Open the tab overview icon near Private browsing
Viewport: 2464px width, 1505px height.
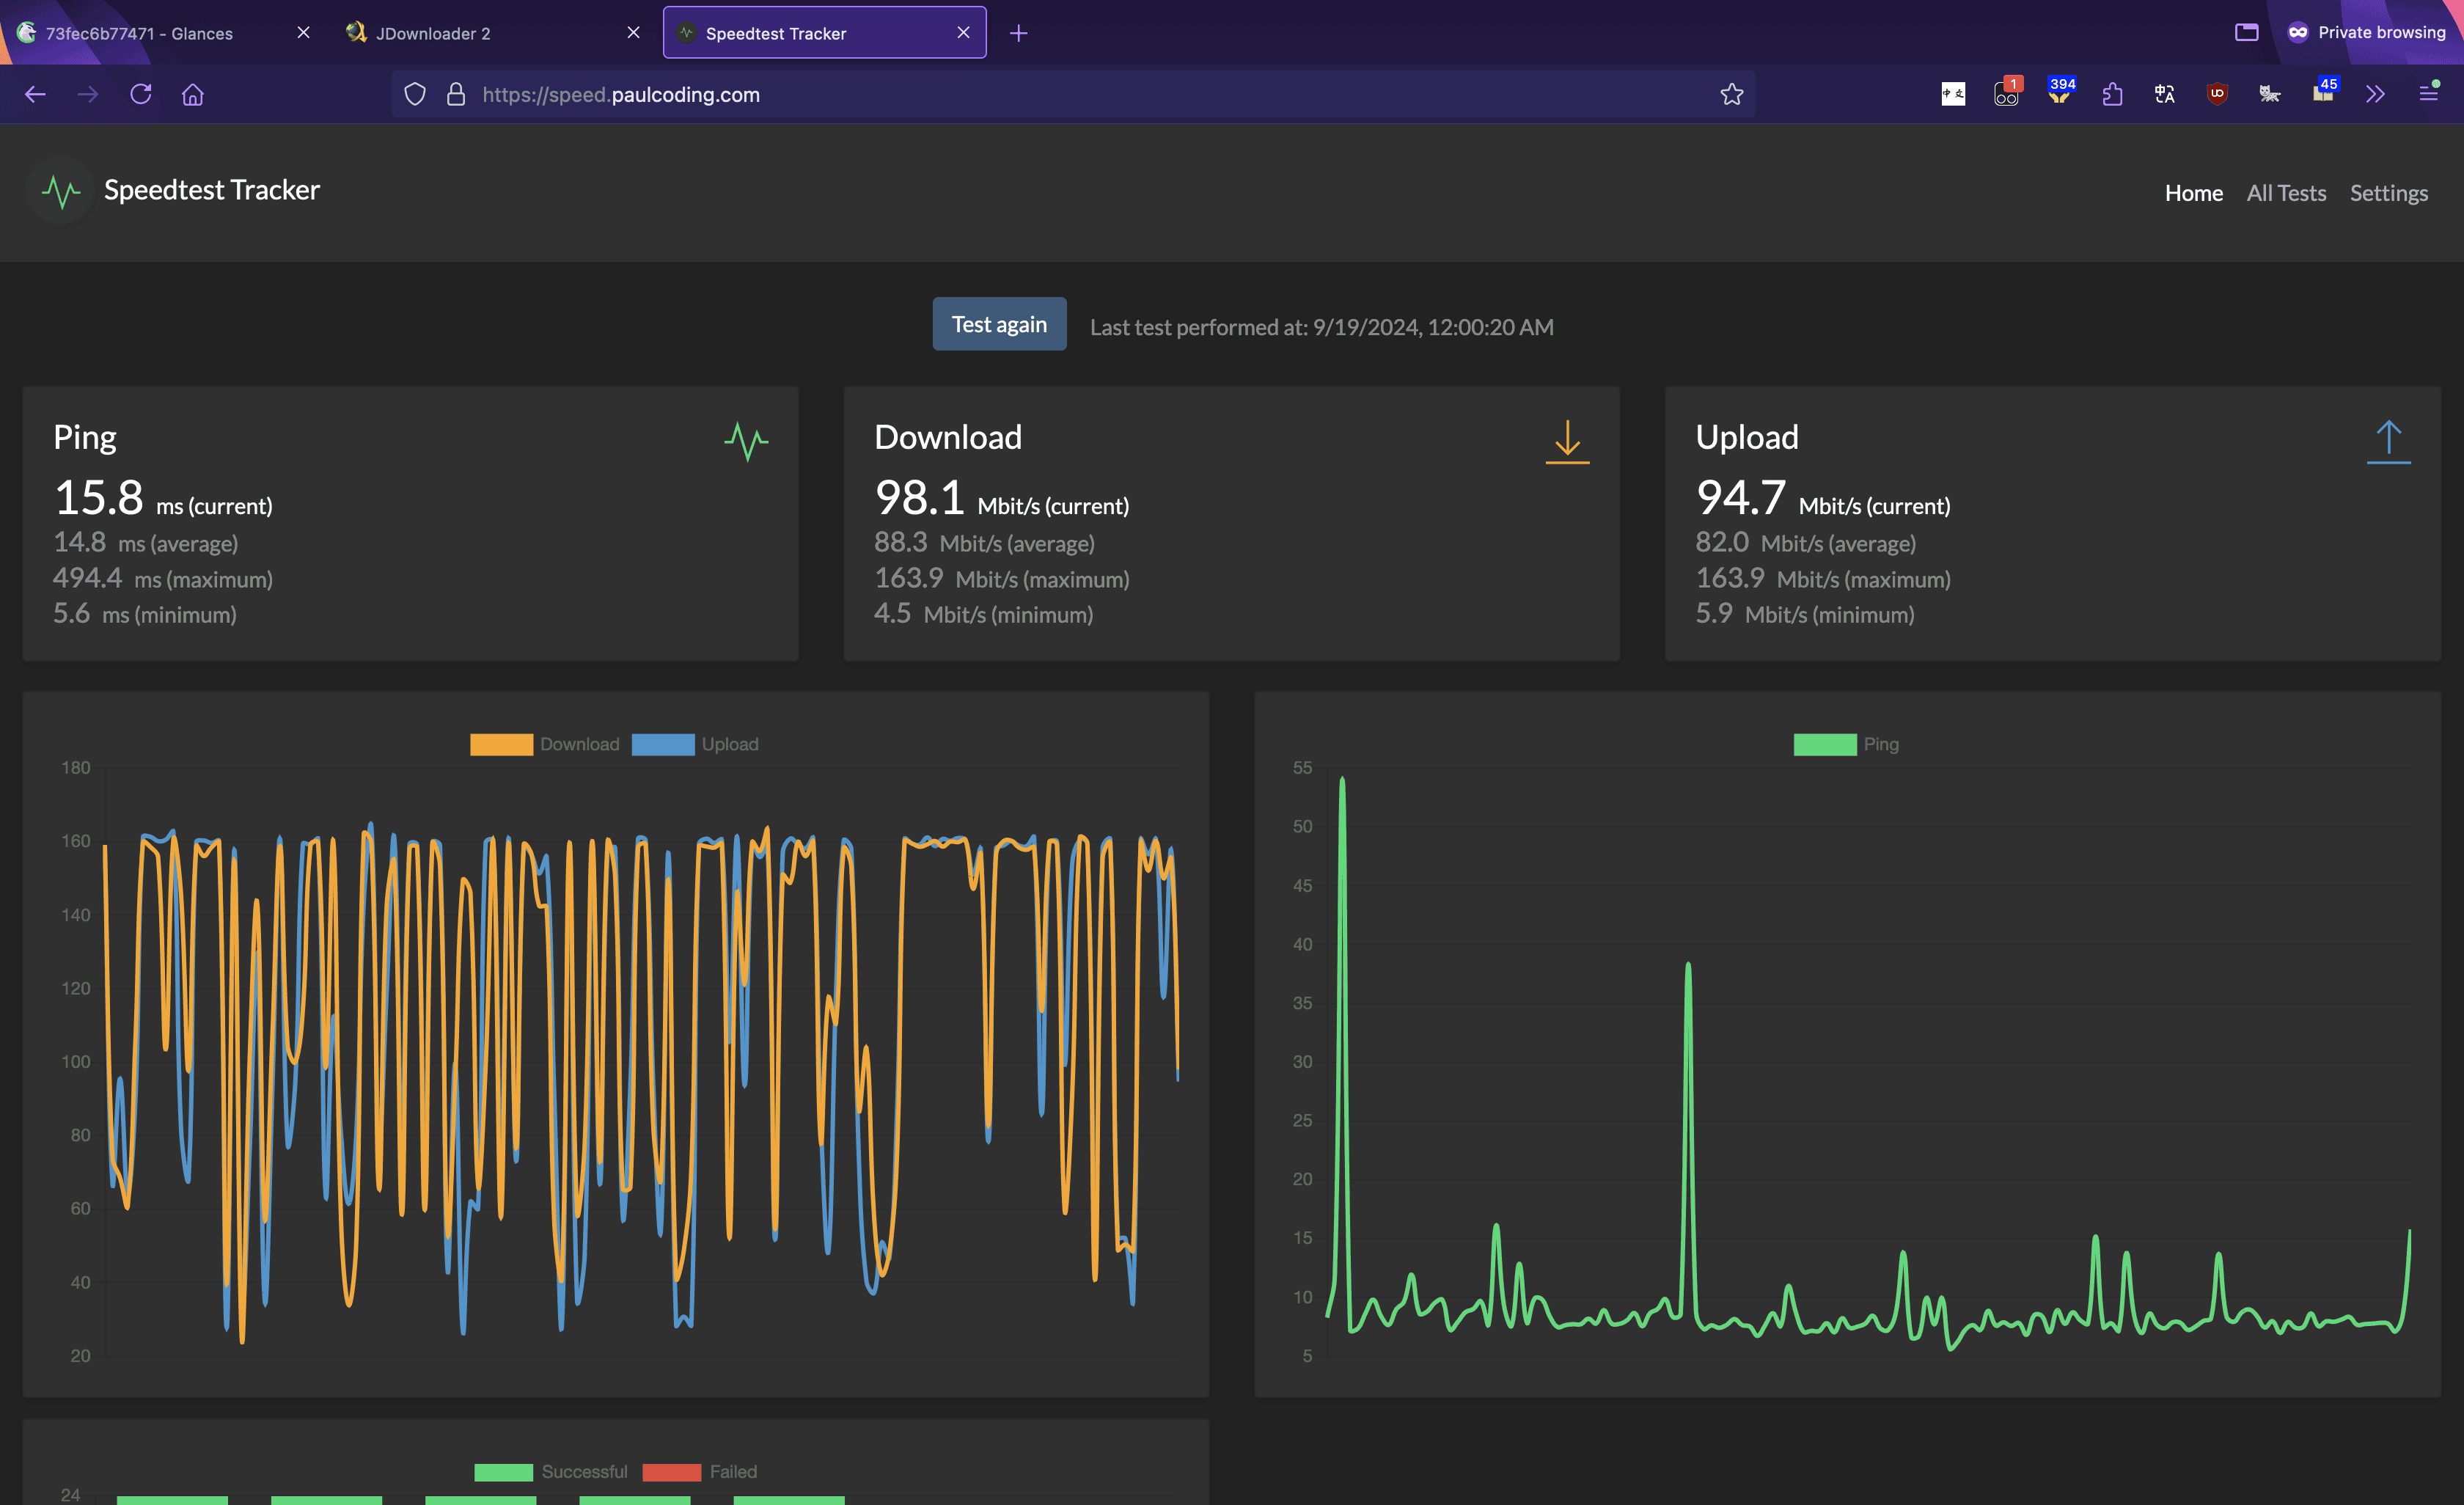point(2246,33)
